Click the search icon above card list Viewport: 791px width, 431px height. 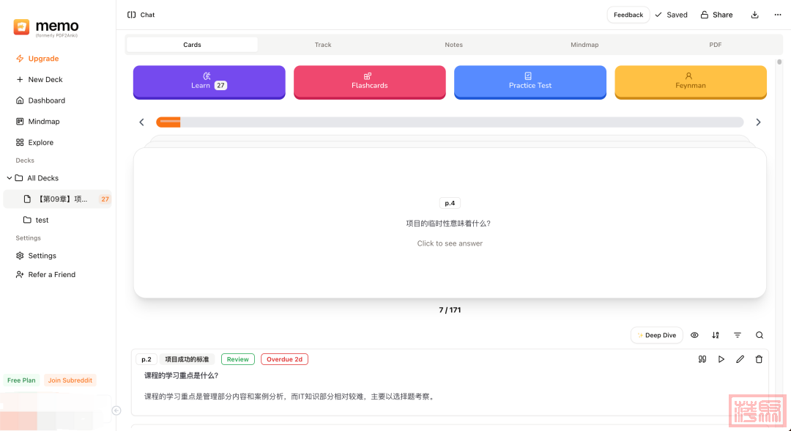[760, 335]
